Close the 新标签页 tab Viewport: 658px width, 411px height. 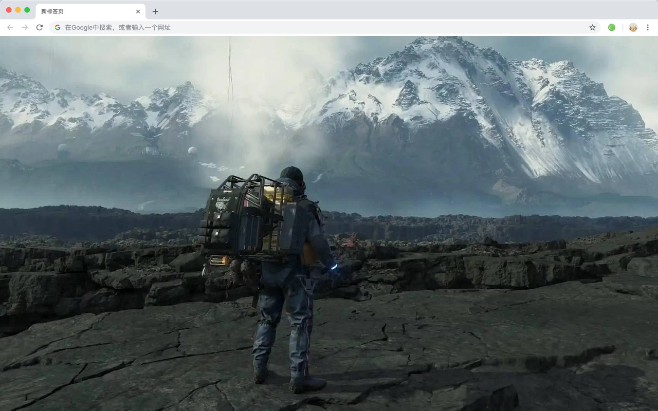pos(138,11)
